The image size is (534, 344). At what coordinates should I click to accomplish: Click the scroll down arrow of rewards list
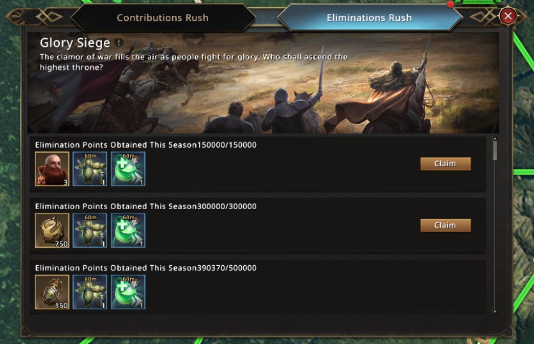coord(494,311)
